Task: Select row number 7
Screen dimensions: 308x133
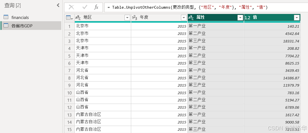Action: point(69,70)
